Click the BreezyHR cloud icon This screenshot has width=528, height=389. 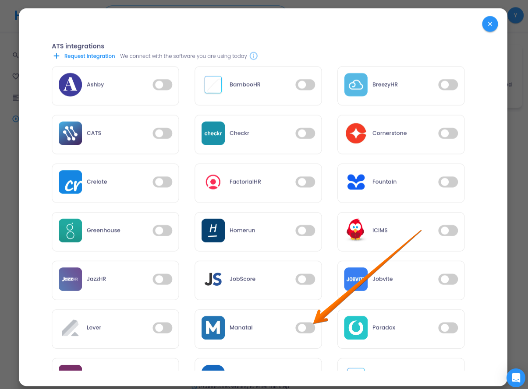[356, 85]
